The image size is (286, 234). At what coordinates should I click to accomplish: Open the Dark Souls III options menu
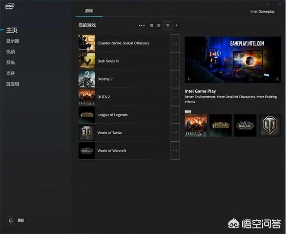175,61
